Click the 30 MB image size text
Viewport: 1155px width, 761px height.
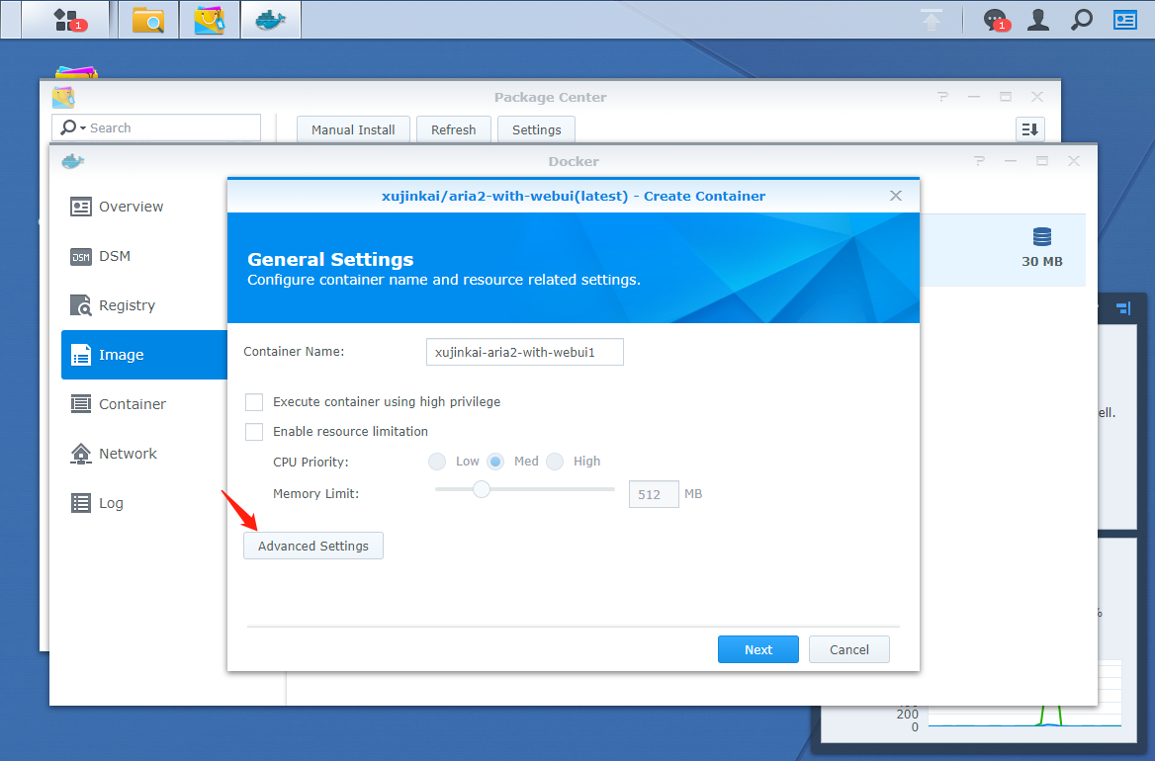[1041, 261]
